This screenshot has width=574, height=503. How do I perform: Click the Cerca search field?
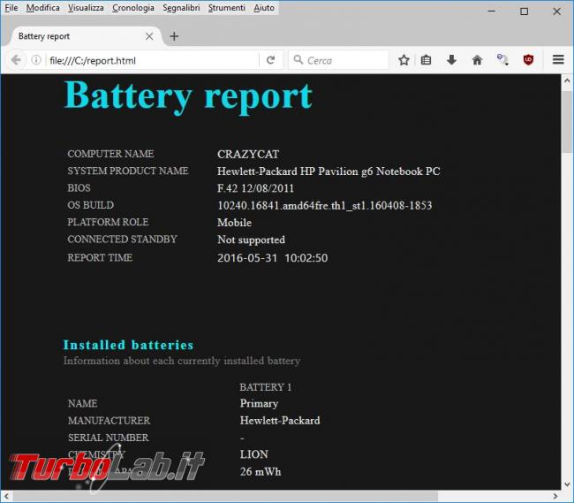point(338,60)
